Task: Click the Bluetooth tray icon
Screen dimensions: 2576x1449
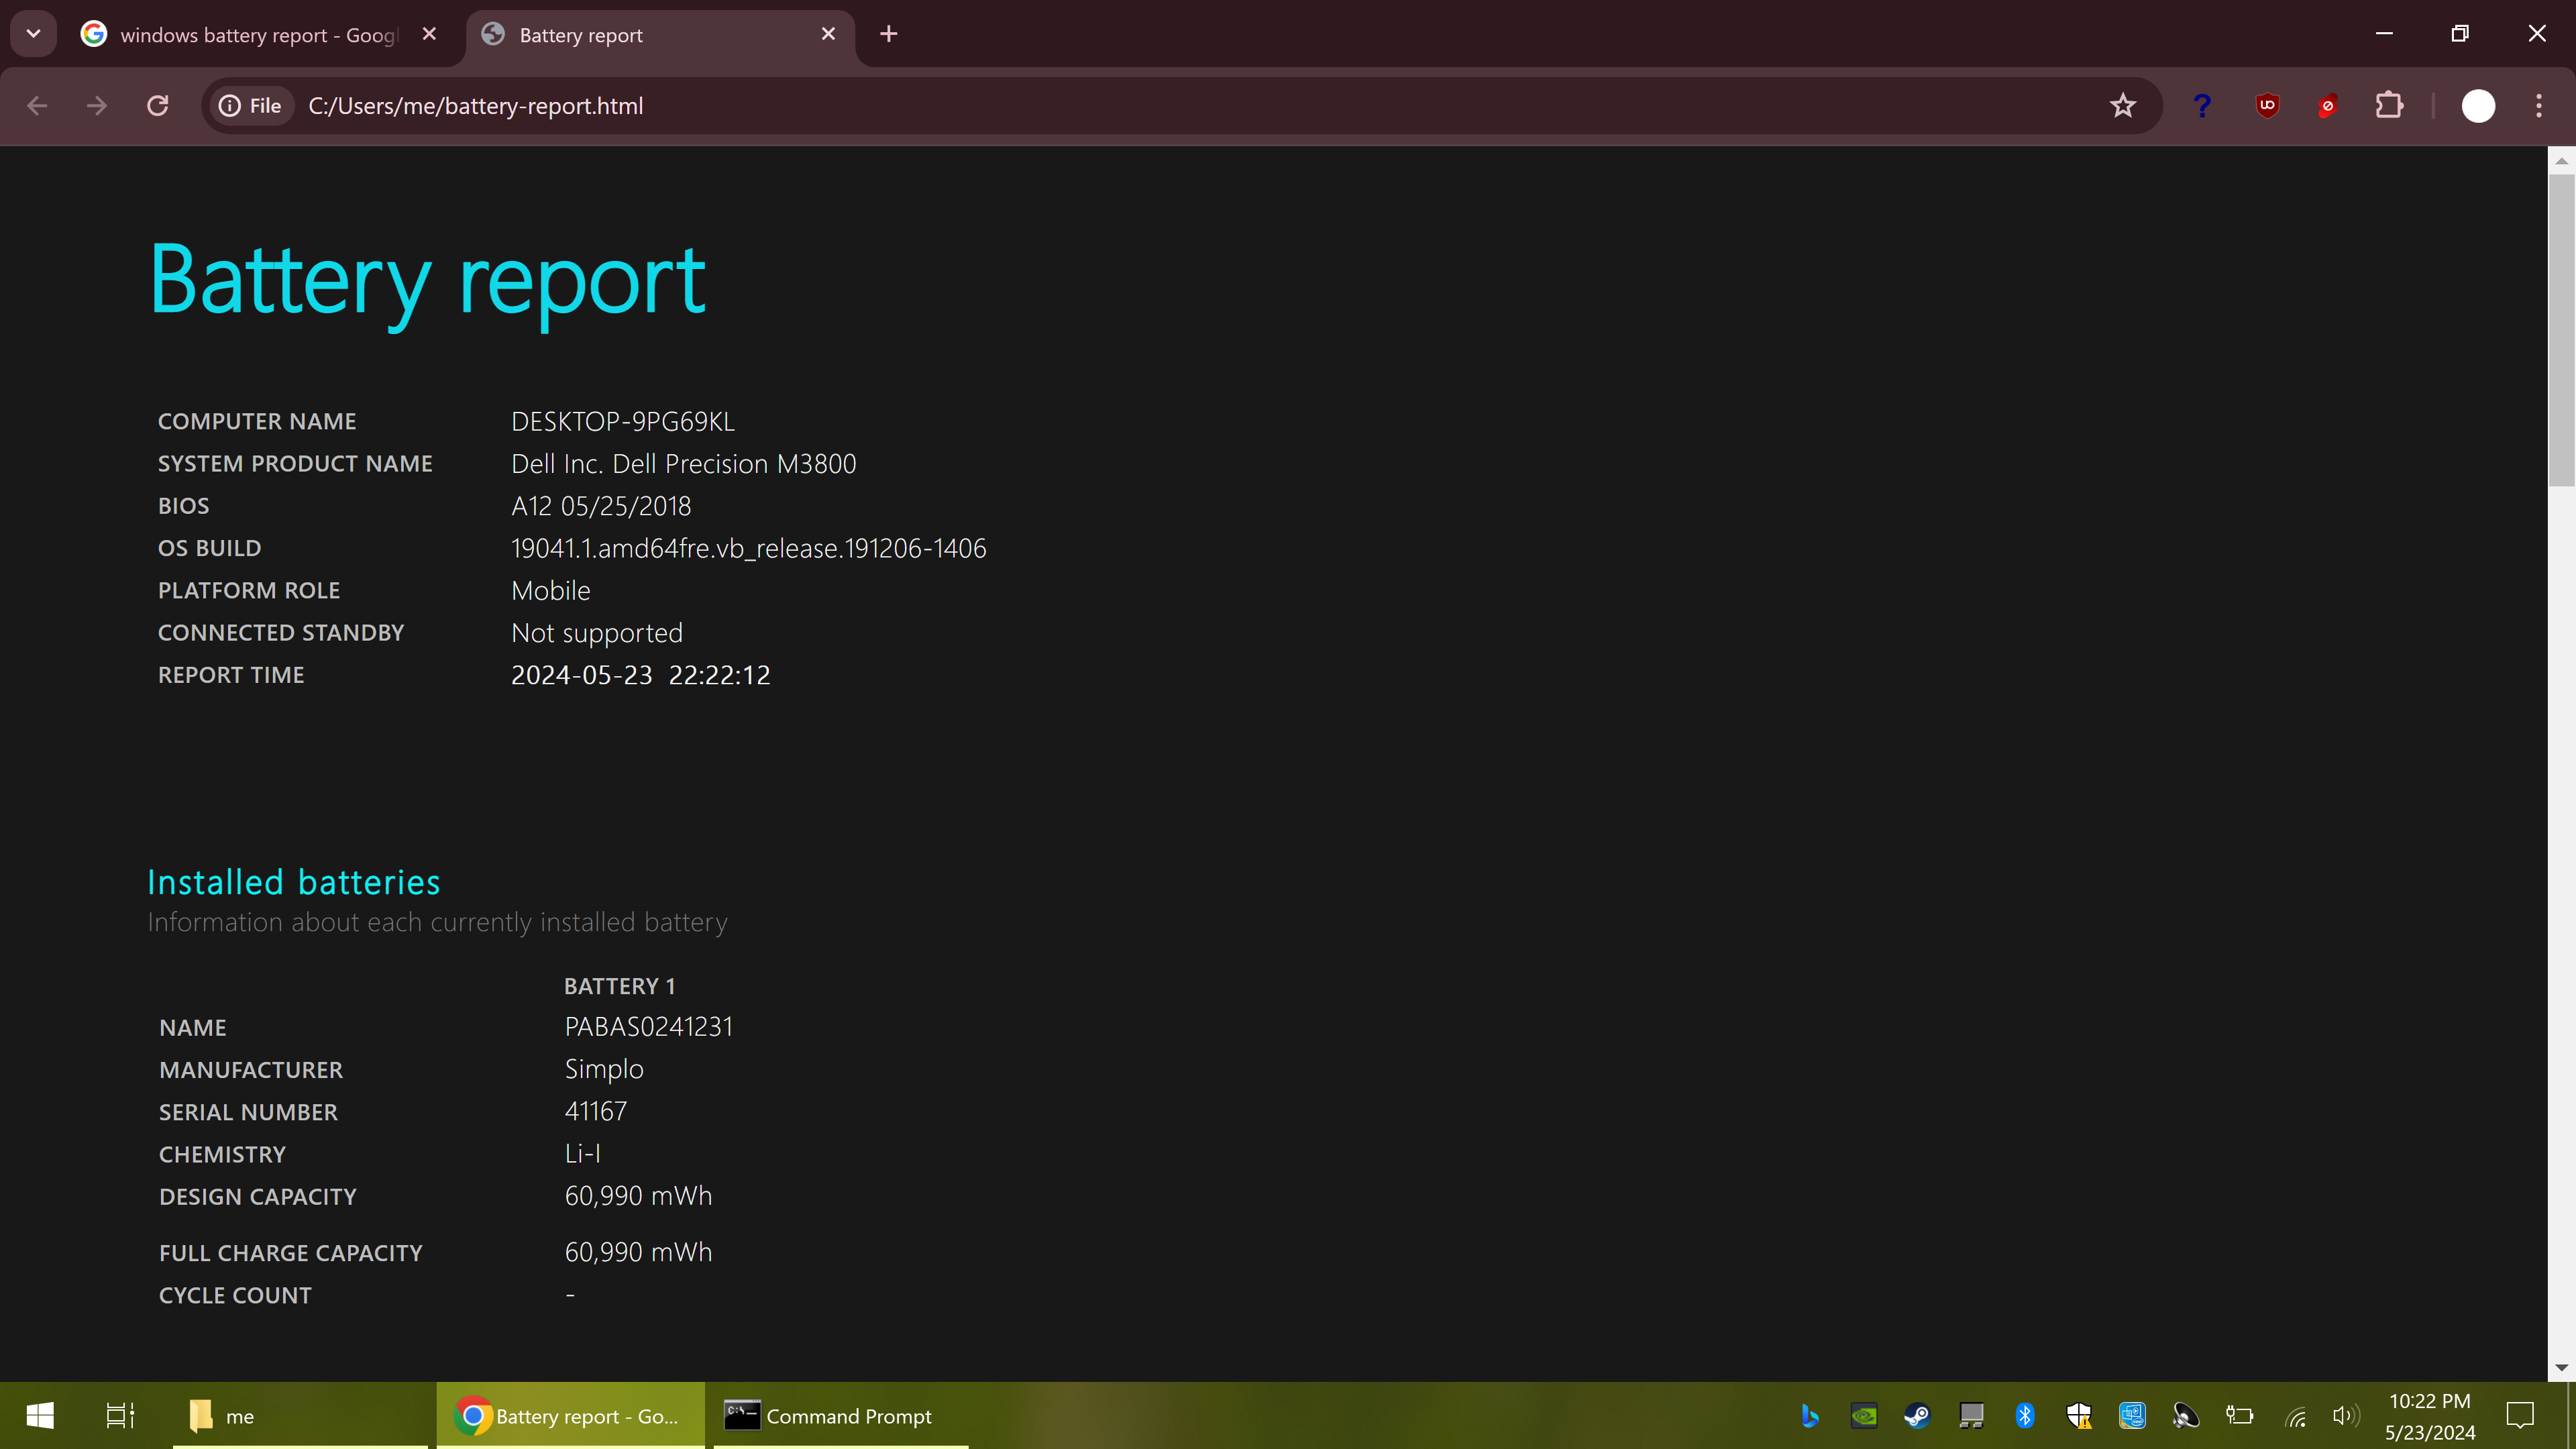Action: click(x=2025, y=1416)
